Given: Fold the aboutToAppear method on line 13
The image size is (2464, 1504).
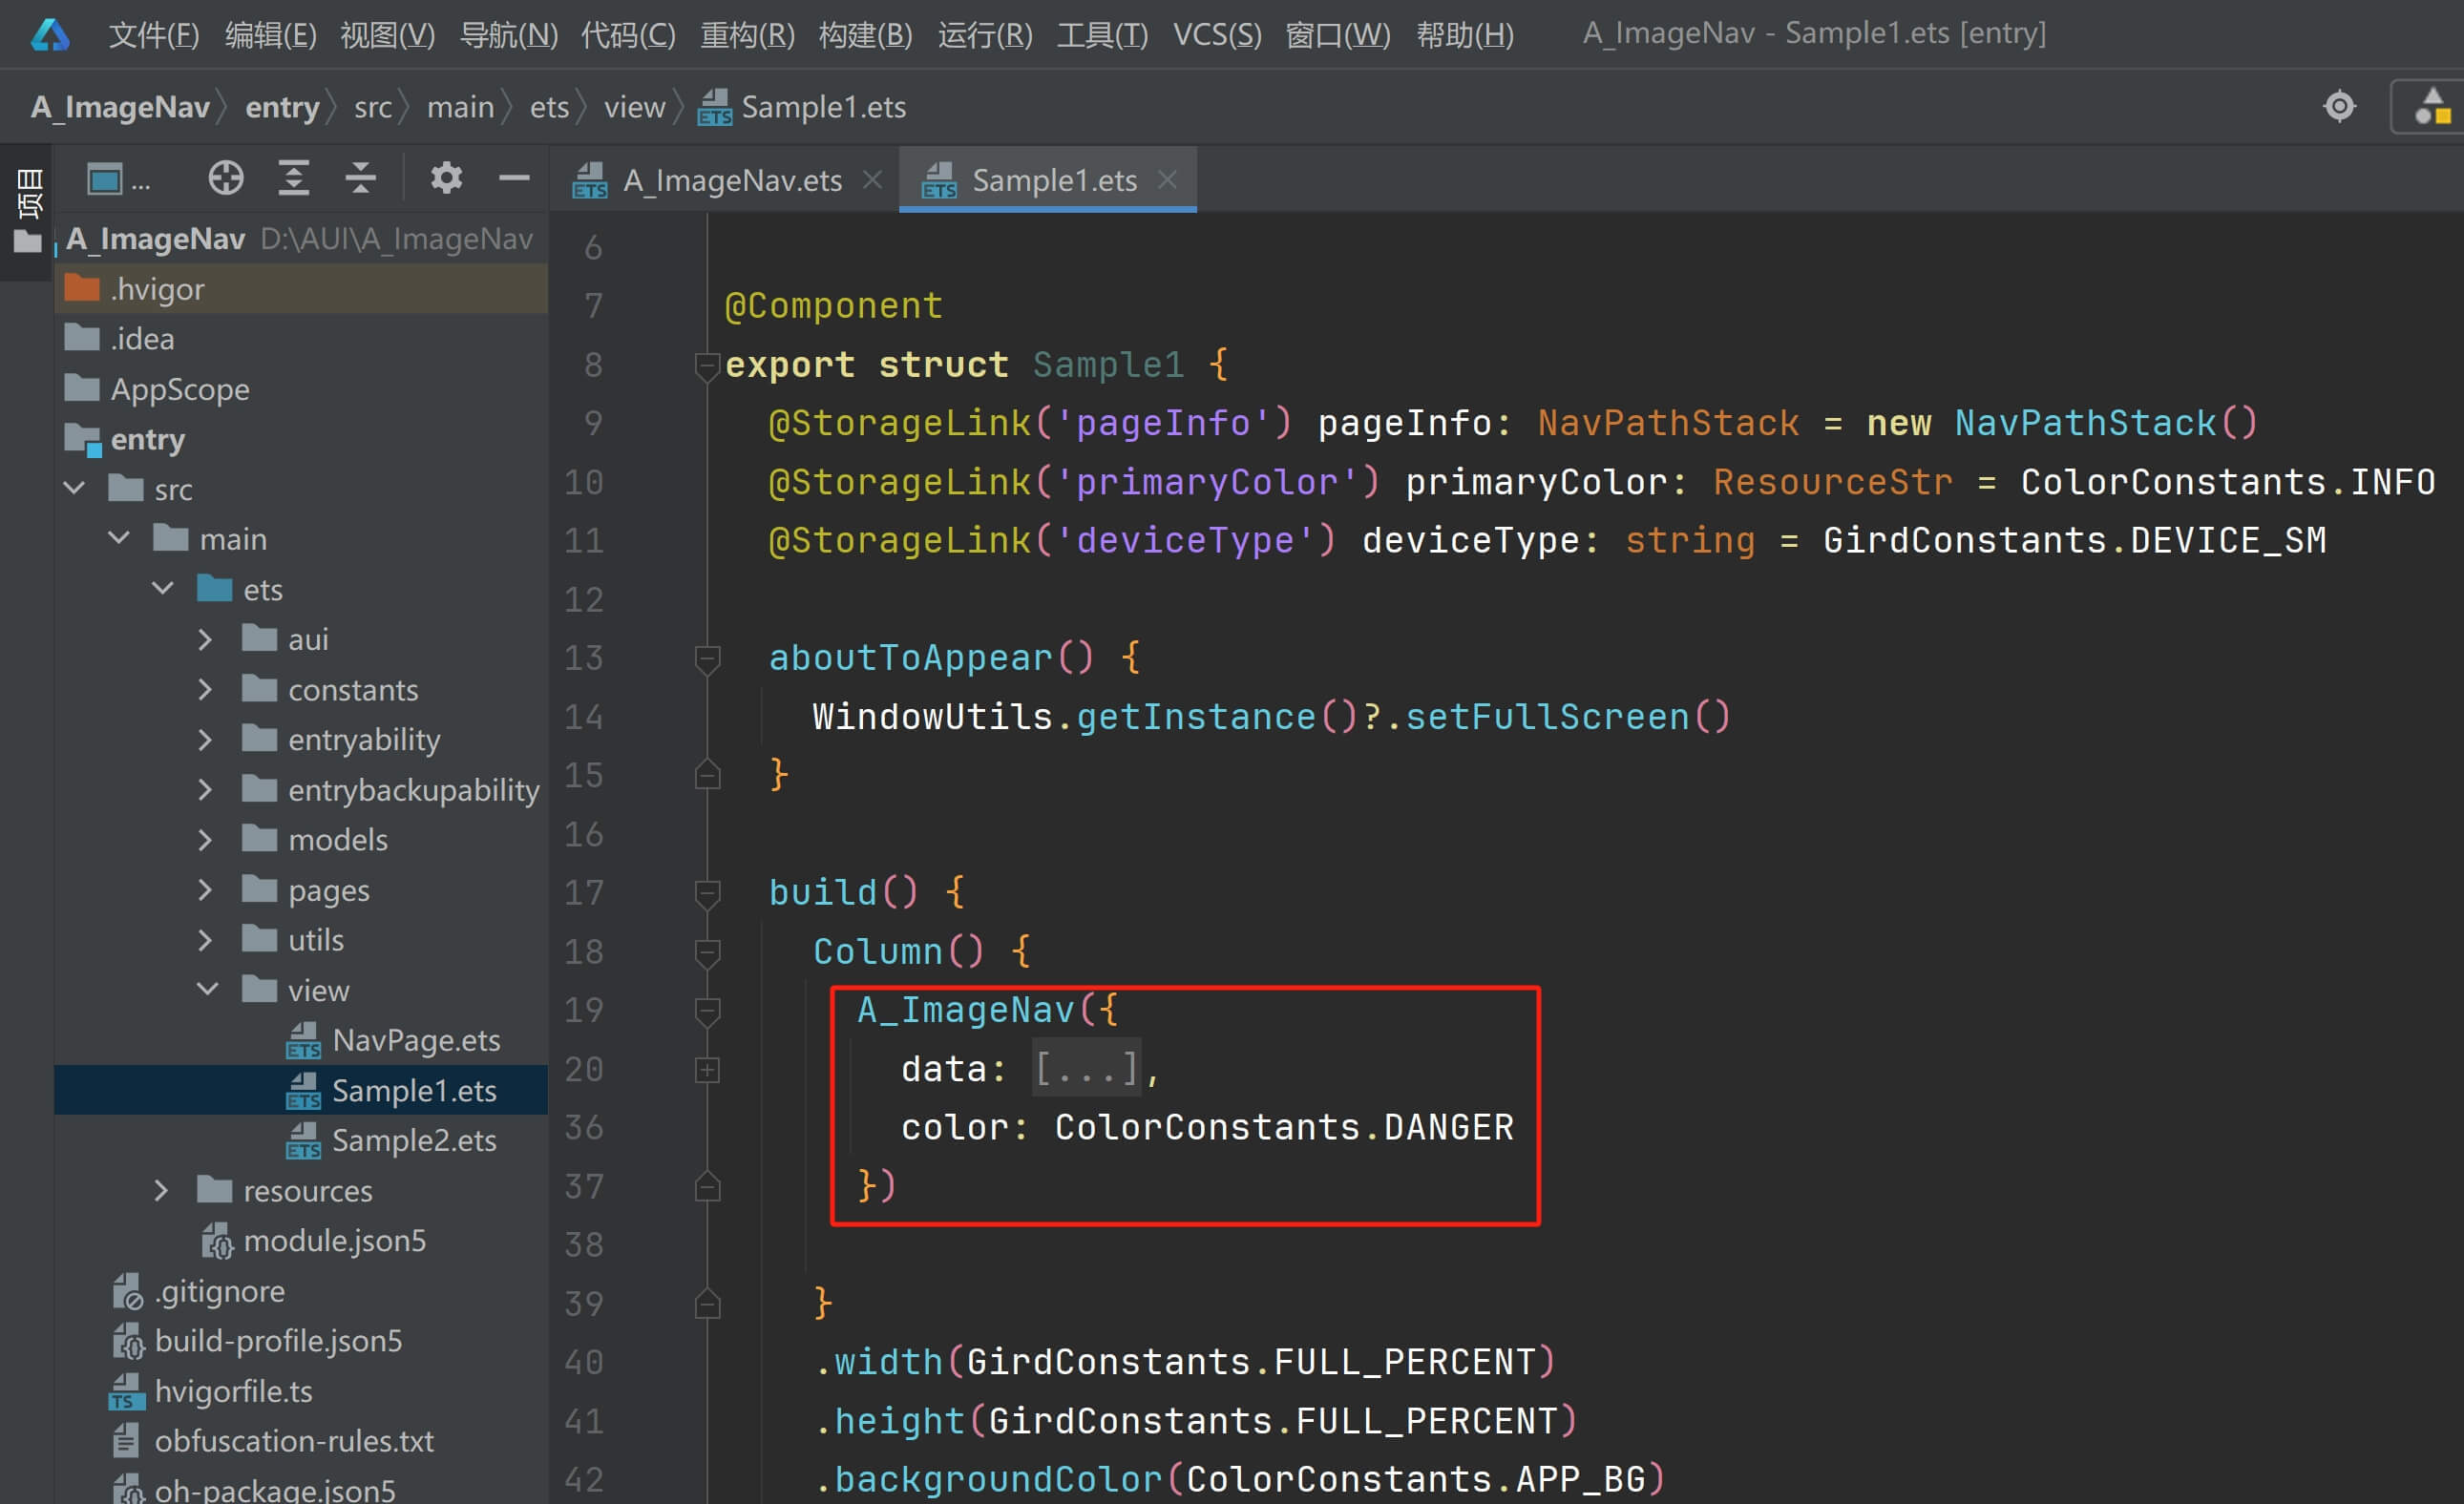Looking at the screenshot, I should pyautogui.click(x=707, y=658).
